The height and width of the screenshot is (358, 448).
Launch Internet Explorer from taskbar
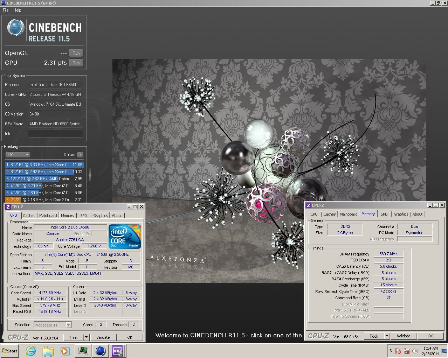tap(31, 351)
